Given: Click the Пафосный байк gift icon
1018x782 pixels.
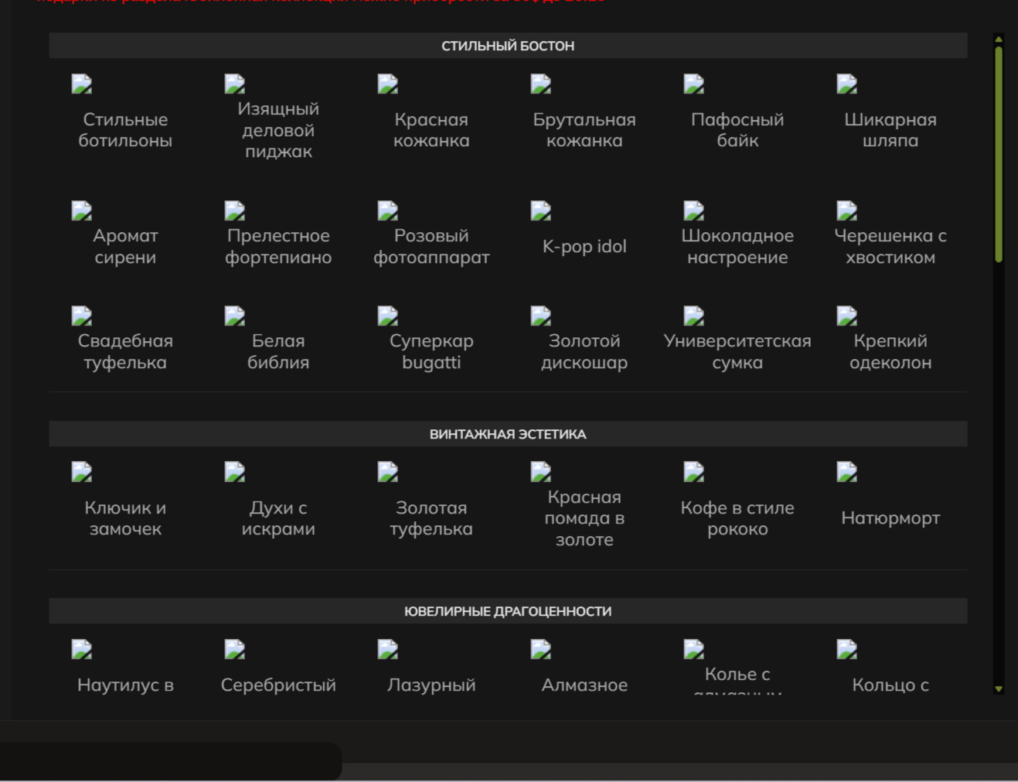Looking at the screenshot, I should pos(694,84).
